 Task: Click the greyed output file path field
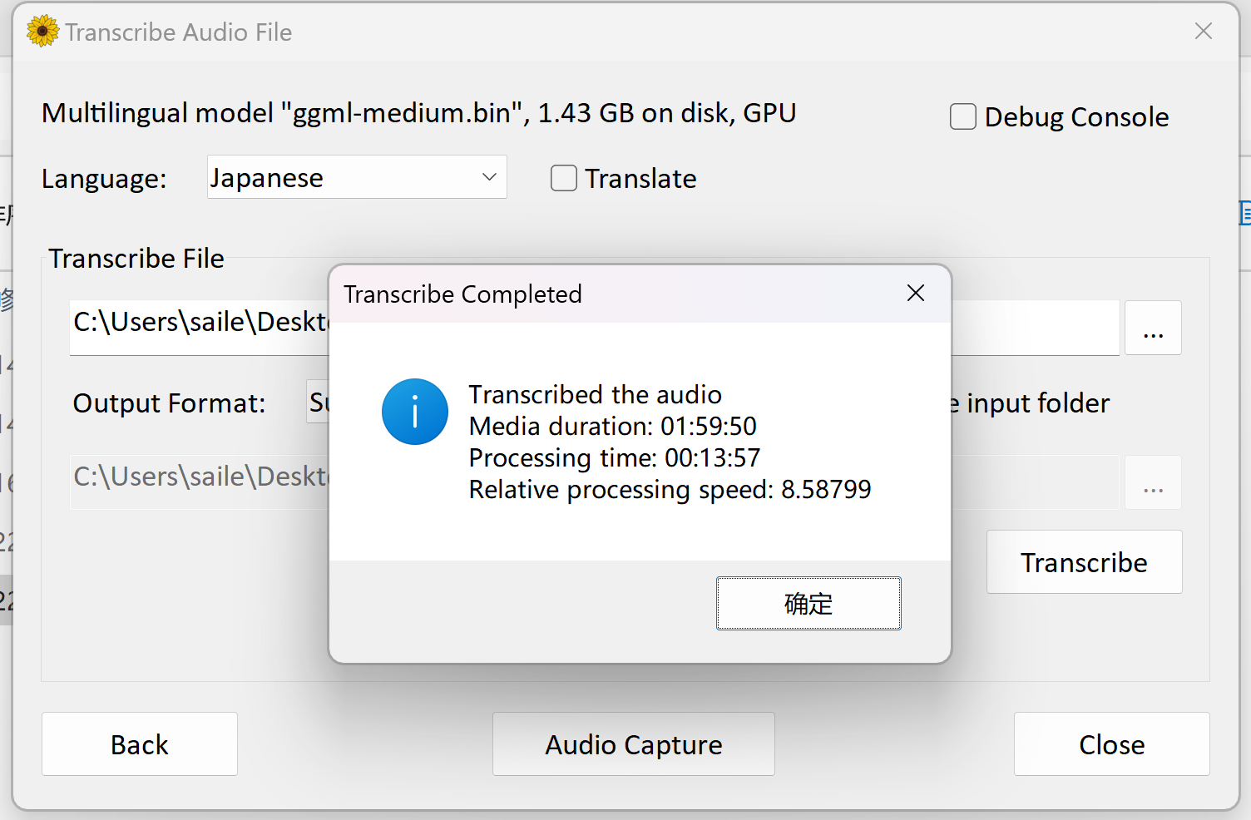click(200, 482)
